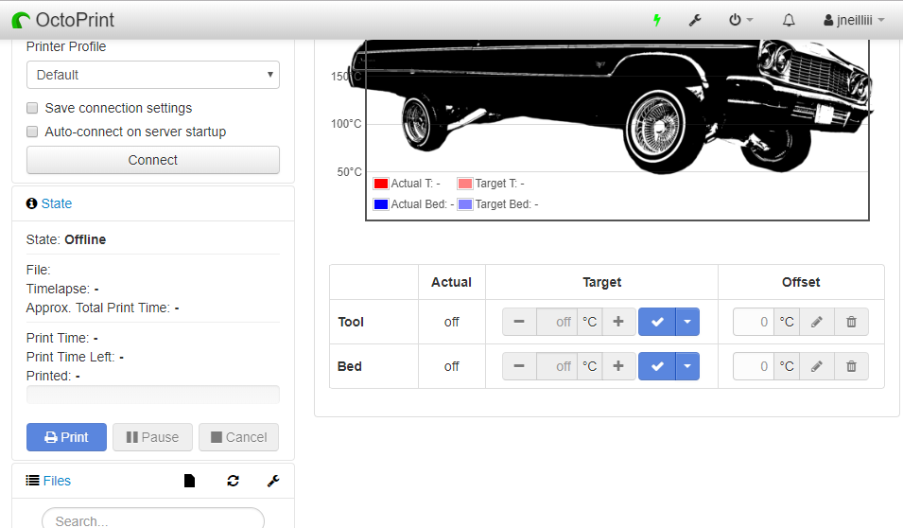Click the Tool row label
The image size is (903, 528).
(x=351, y=322)
